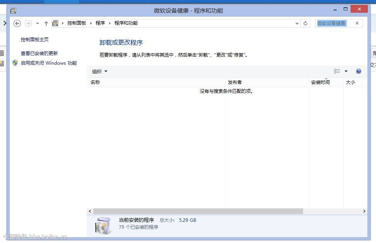Go up one folder level
The height and width of the screenshot is (243, 376).
pos(46,23)
